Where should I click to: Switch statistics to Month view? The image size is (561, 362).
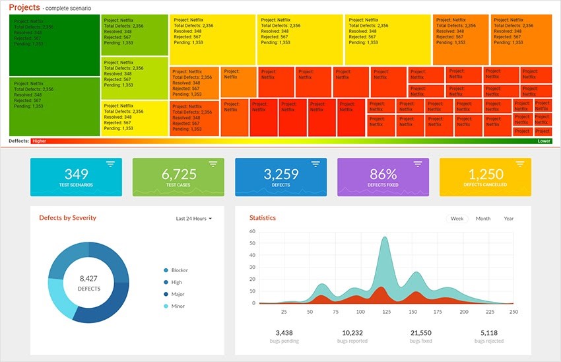click(x=483, y=219)
